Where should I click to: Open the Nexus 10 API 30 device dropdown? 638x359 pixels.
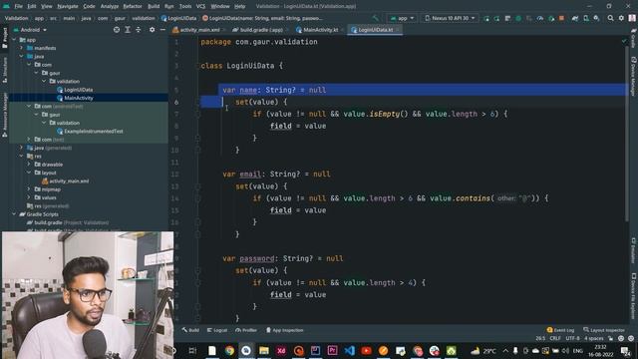pyautogui.click(x=450, y=18)
